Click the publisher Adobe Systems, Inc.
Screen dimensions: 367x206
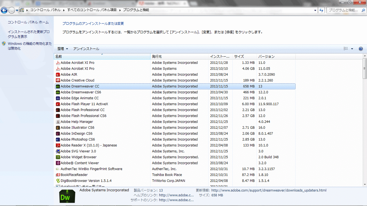coord(168,151)
